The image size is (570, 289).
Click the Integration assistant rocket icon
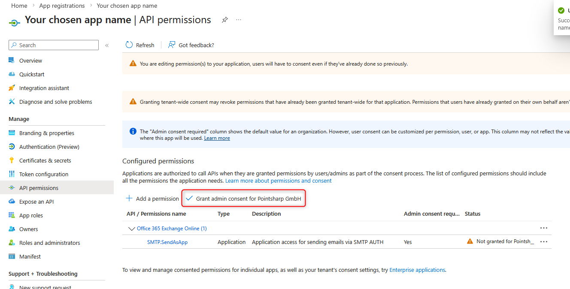[12, 88]
